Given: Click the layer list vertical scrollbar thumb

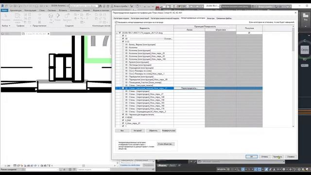Looking at the screenshot, I should 293,39.
